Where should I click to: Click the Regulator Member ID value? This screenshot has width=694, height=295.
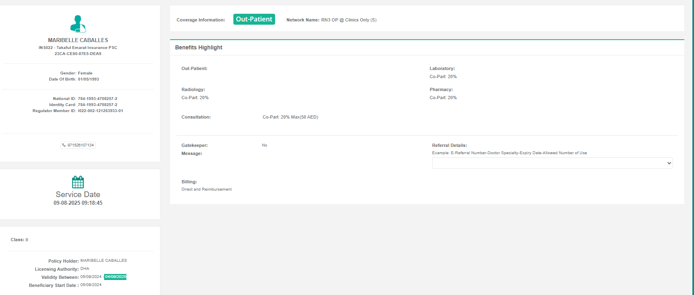100,111
